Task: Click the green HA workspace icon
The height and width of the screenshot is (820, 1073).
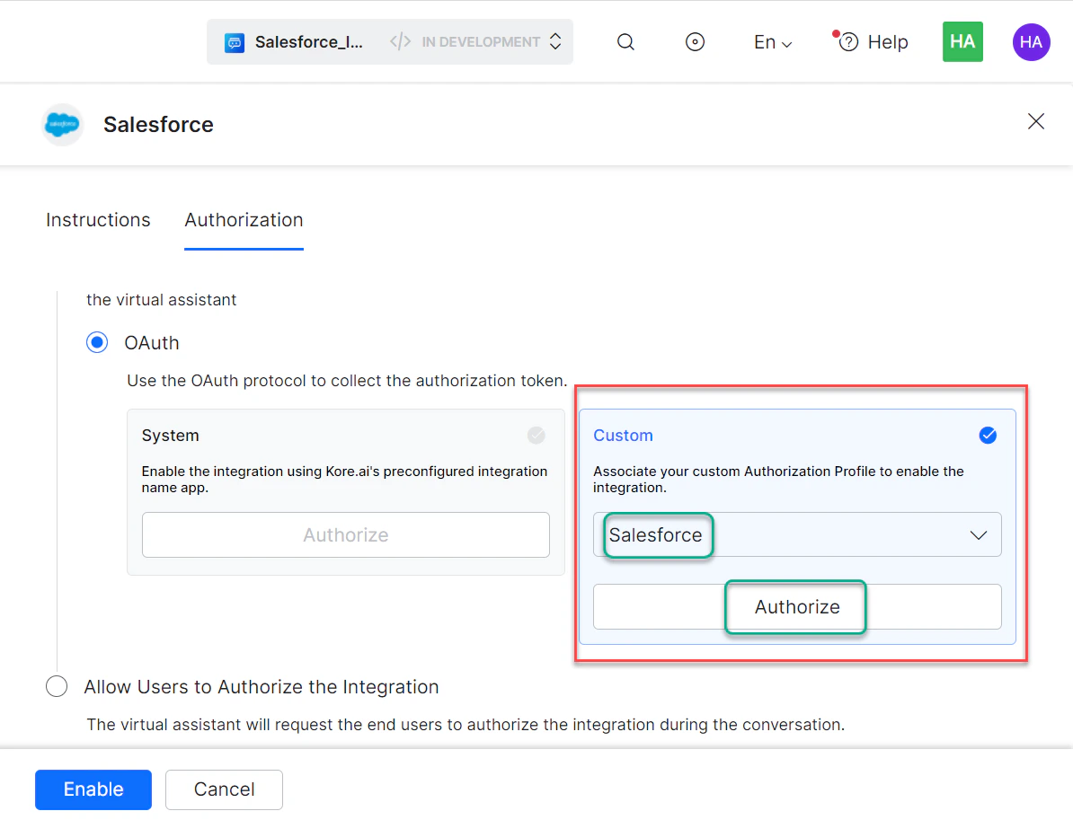Action: pos(962,41)
